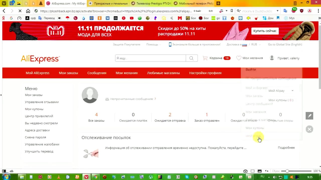Click the address bar URL field

[x=116, y=11]
